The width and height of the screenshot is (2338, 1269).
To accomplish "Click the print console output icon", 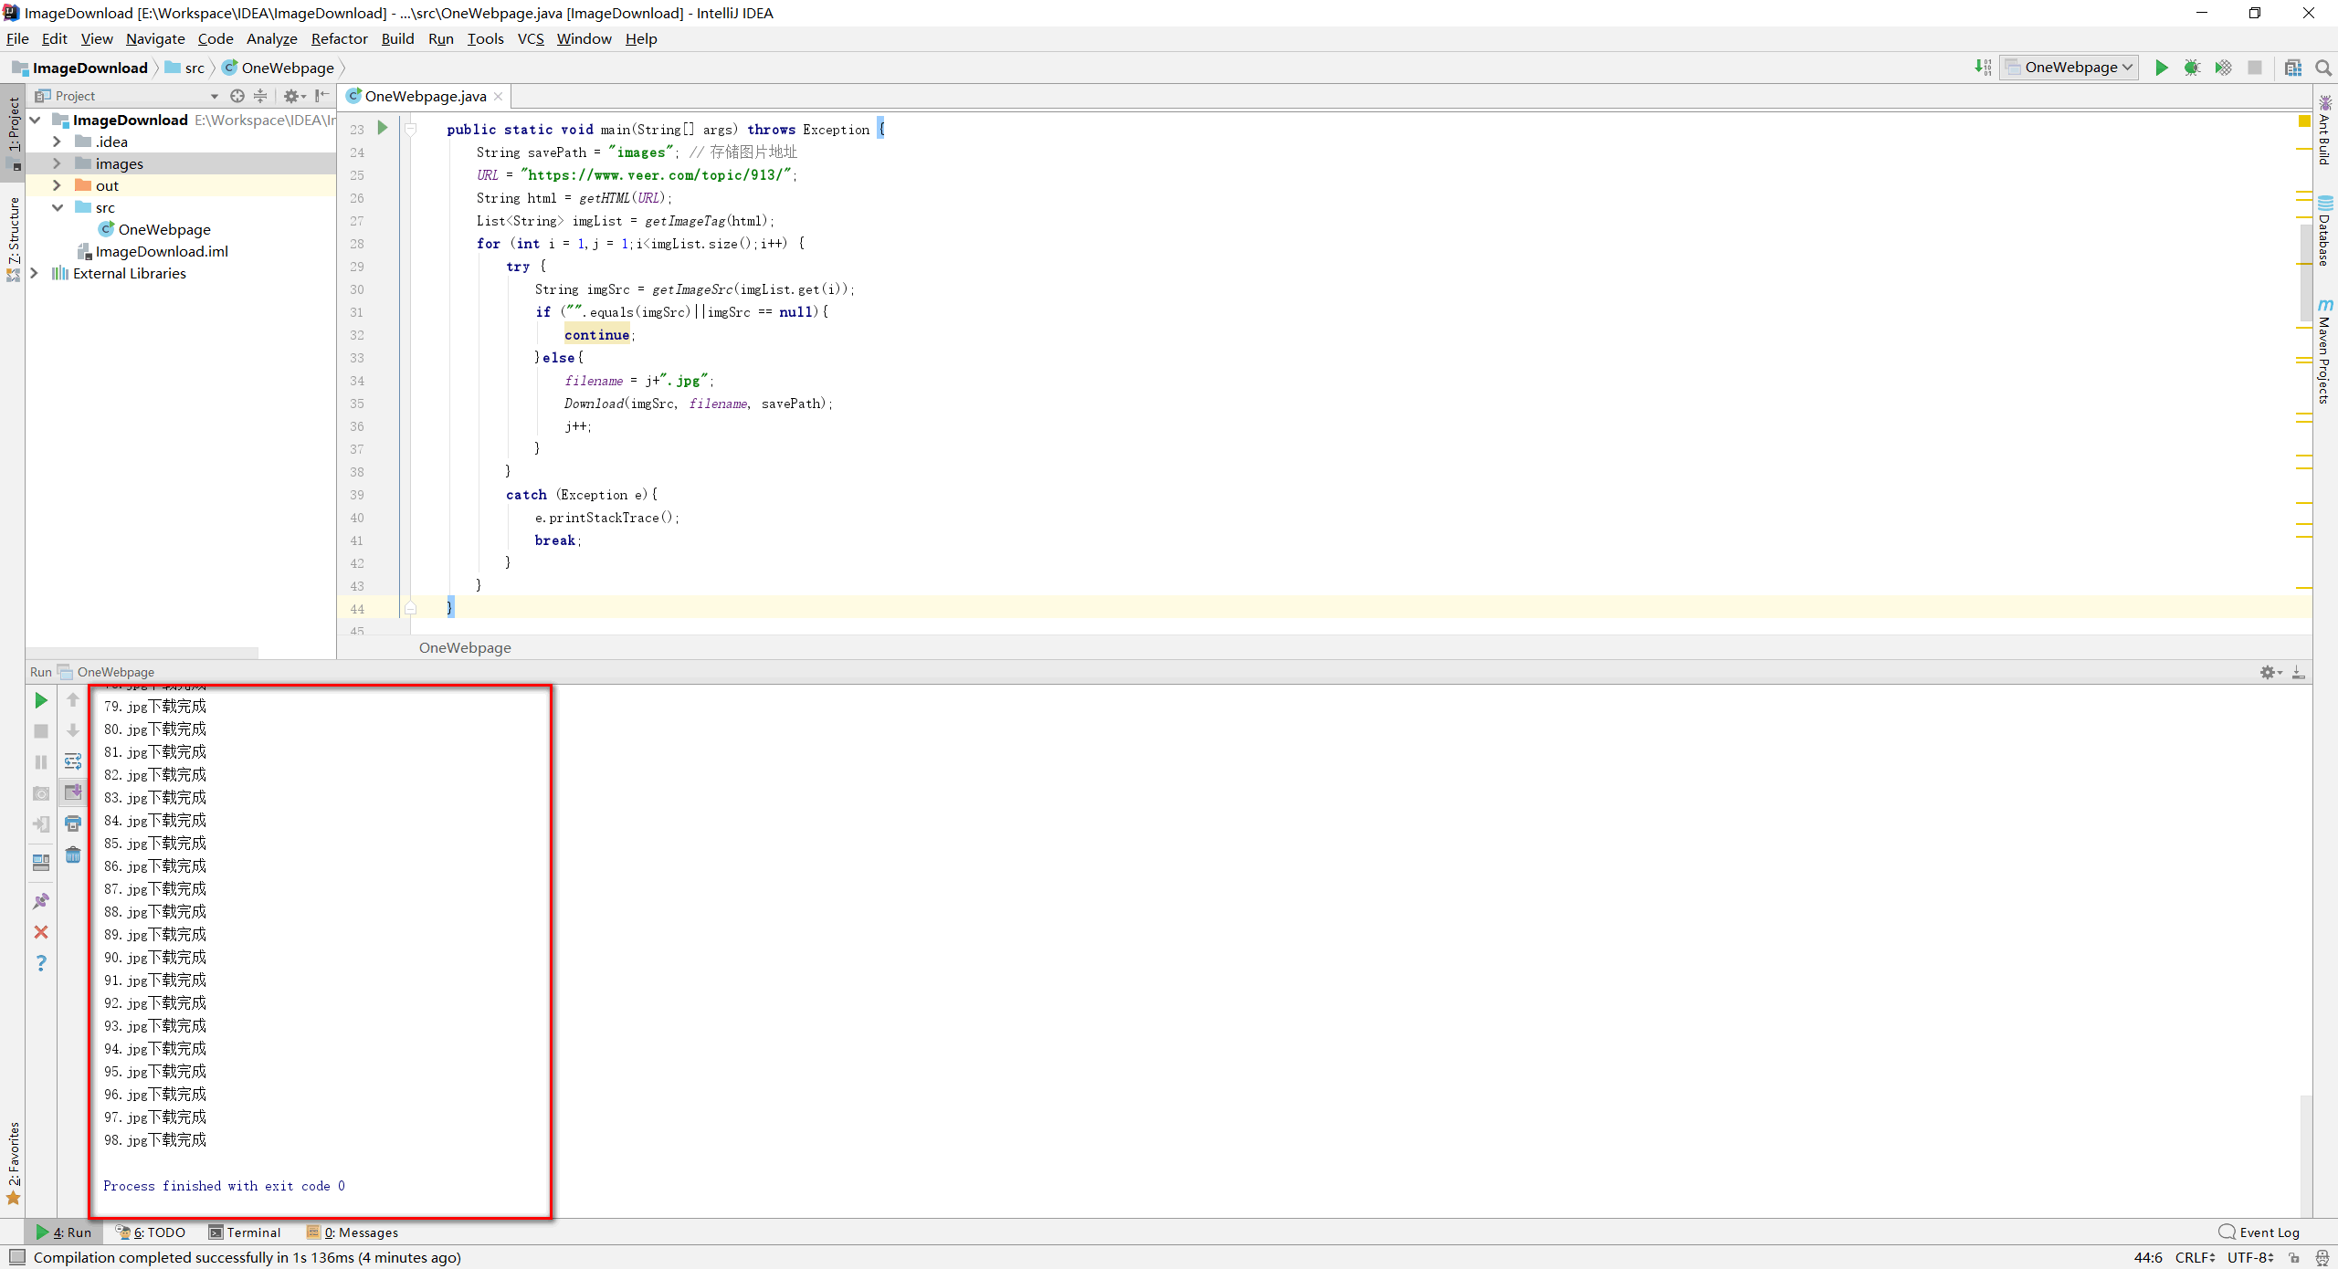I will tap(73, 823).
